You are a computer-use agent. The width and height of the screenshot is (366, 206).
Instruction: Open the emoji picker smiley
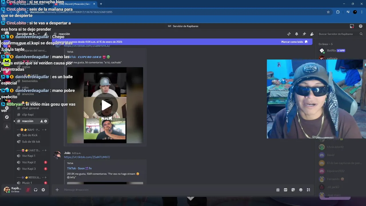click(x=301, y=190)
